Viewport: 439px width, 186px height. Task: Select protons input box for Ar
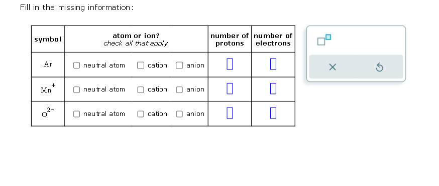click(x=230, y=64)
